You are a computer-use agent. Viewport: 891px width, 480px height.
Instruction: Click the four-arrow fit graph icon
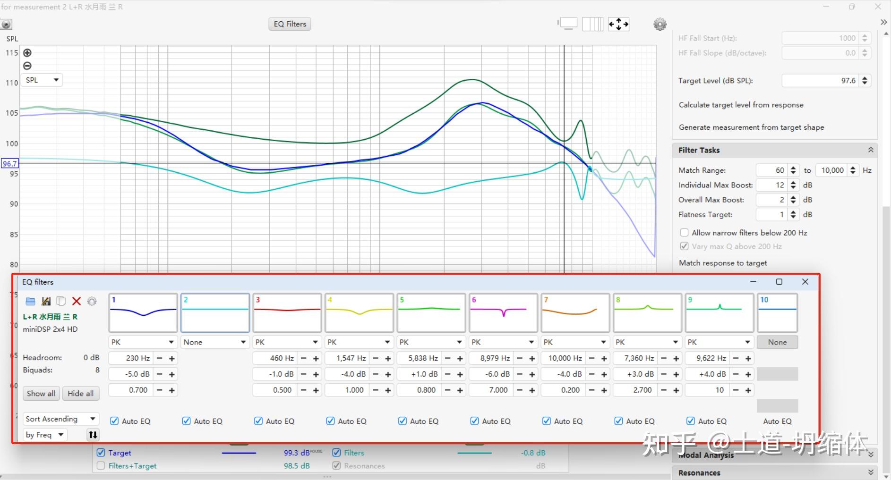[x=618, y=24]
